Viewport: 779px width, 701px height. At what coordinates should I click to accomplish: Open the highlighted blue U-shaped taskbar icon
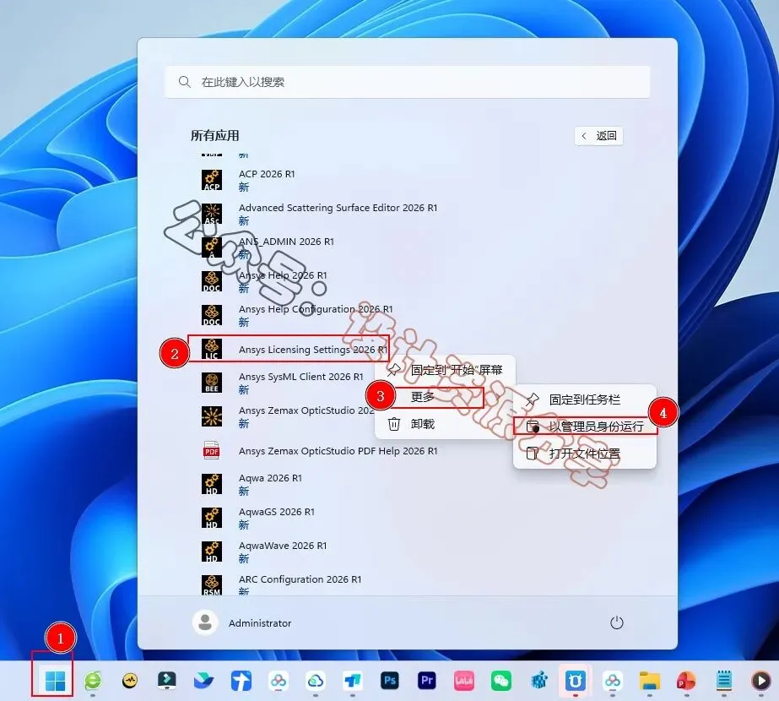576,681
